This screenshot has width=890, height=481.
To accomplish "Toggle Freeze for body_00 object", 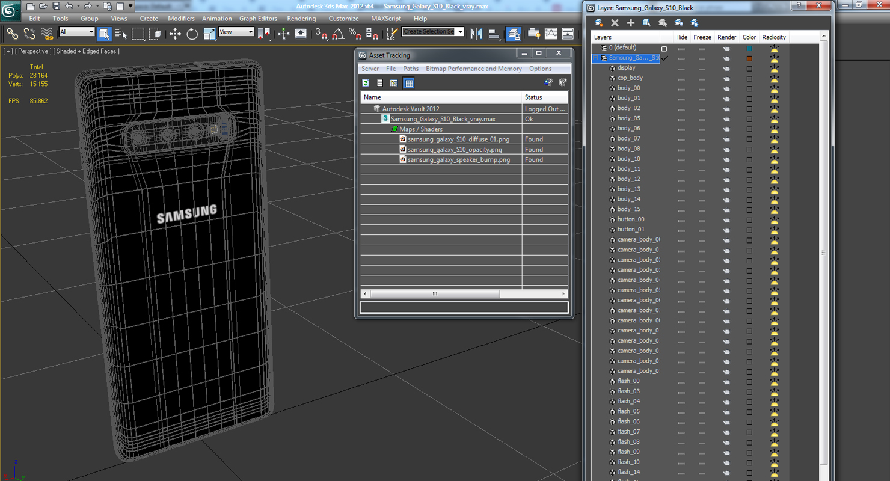I will pyautogui.click(x=702, y=88).
